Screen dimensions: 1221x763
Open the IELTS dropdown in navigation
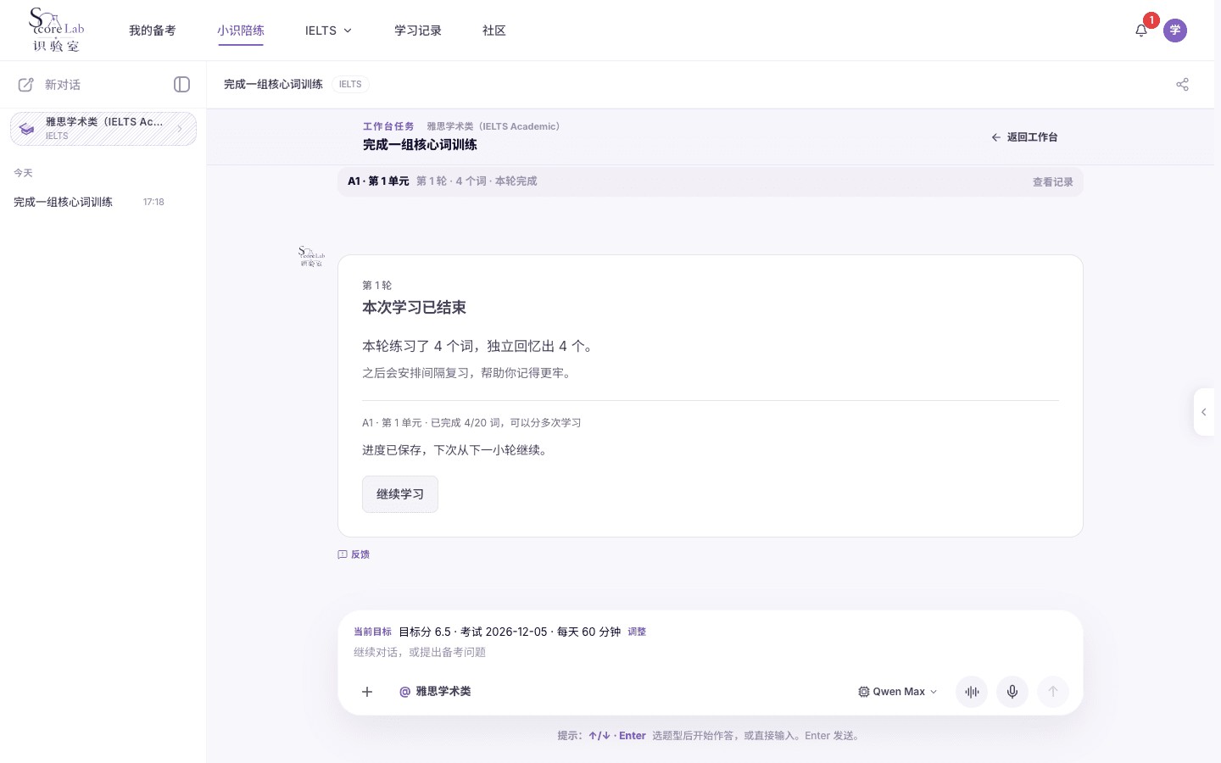[328, 31]
